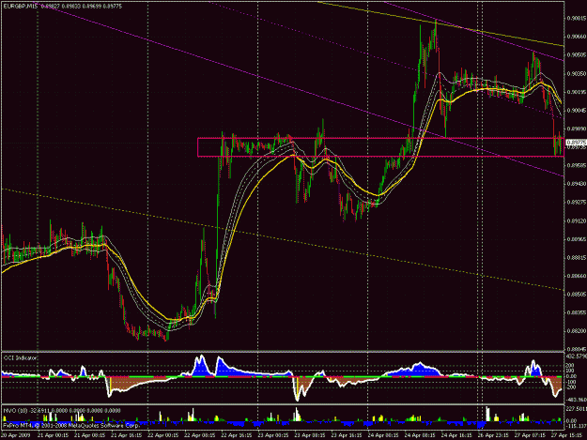The image size is (587, 440).
Task: Click the 0.88660 price axis label
Action: [577, 276]
